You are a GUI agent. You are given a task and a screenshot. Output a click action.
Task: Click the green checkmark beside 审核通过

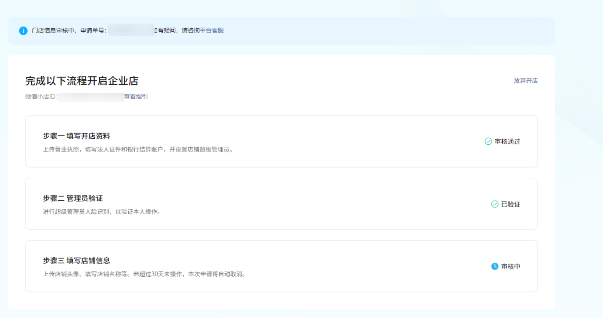[488, 141]
